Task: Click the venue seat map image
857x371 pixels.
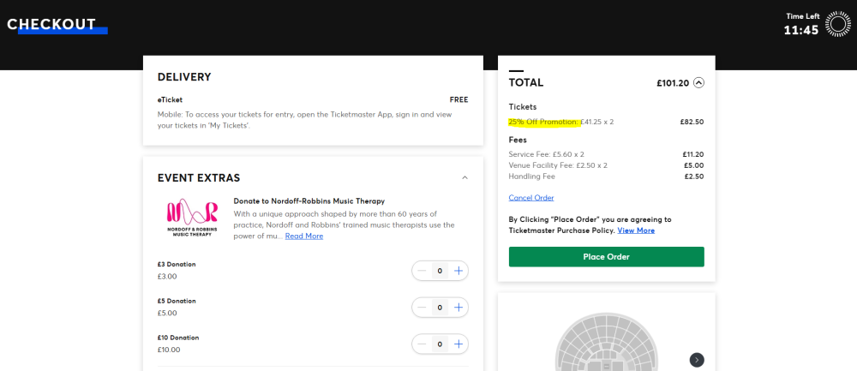Action: (606, 343)
